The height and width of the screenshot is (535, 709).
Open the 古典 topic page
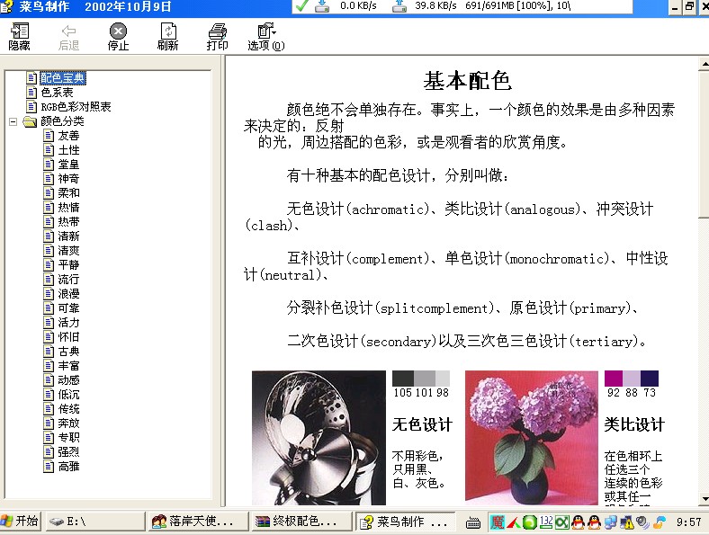(x=68, y=352)
